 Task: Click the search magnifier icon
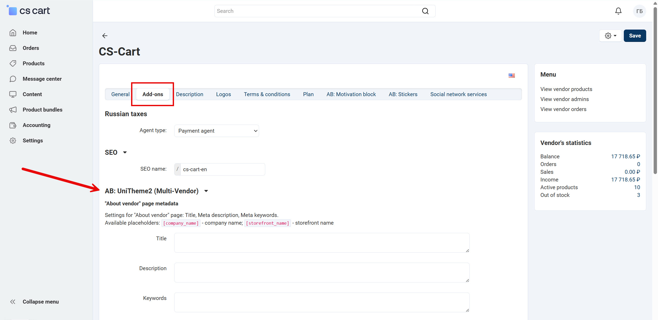coord(425,11)
